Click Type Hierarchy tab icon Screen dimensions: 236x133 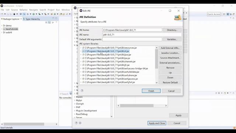point(24,19)
